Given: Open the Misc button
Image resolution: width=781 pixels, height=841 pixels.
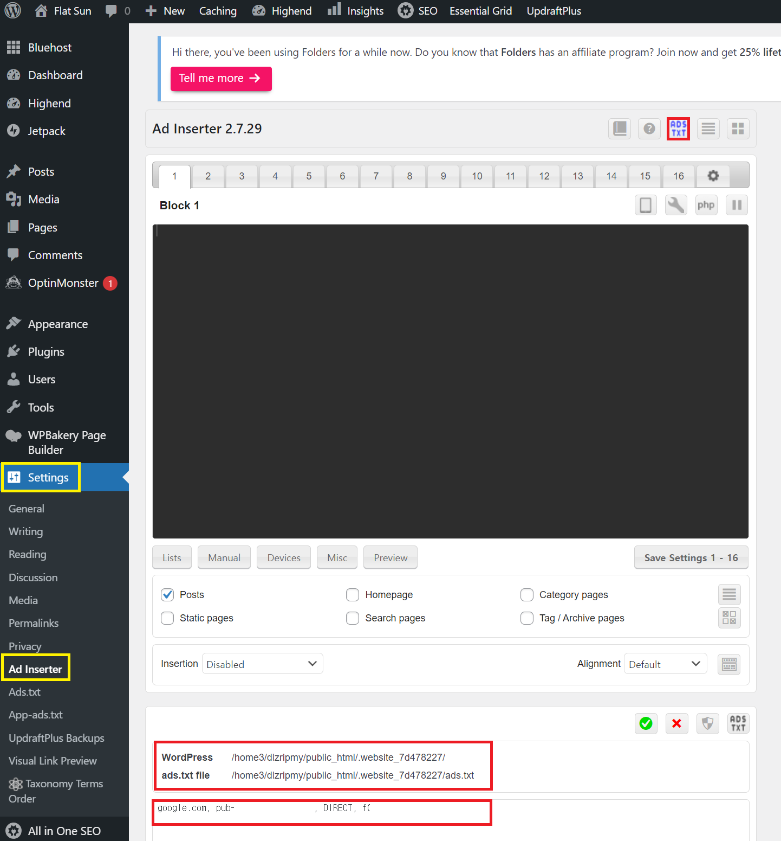Looking at the screenshot, I should 337,557.
